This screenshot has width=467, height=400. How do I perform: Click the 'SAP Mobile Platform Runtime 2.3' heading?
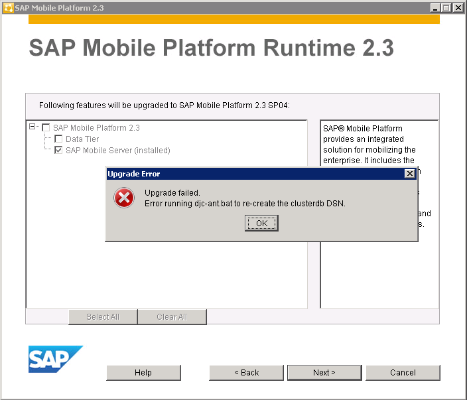212,48
